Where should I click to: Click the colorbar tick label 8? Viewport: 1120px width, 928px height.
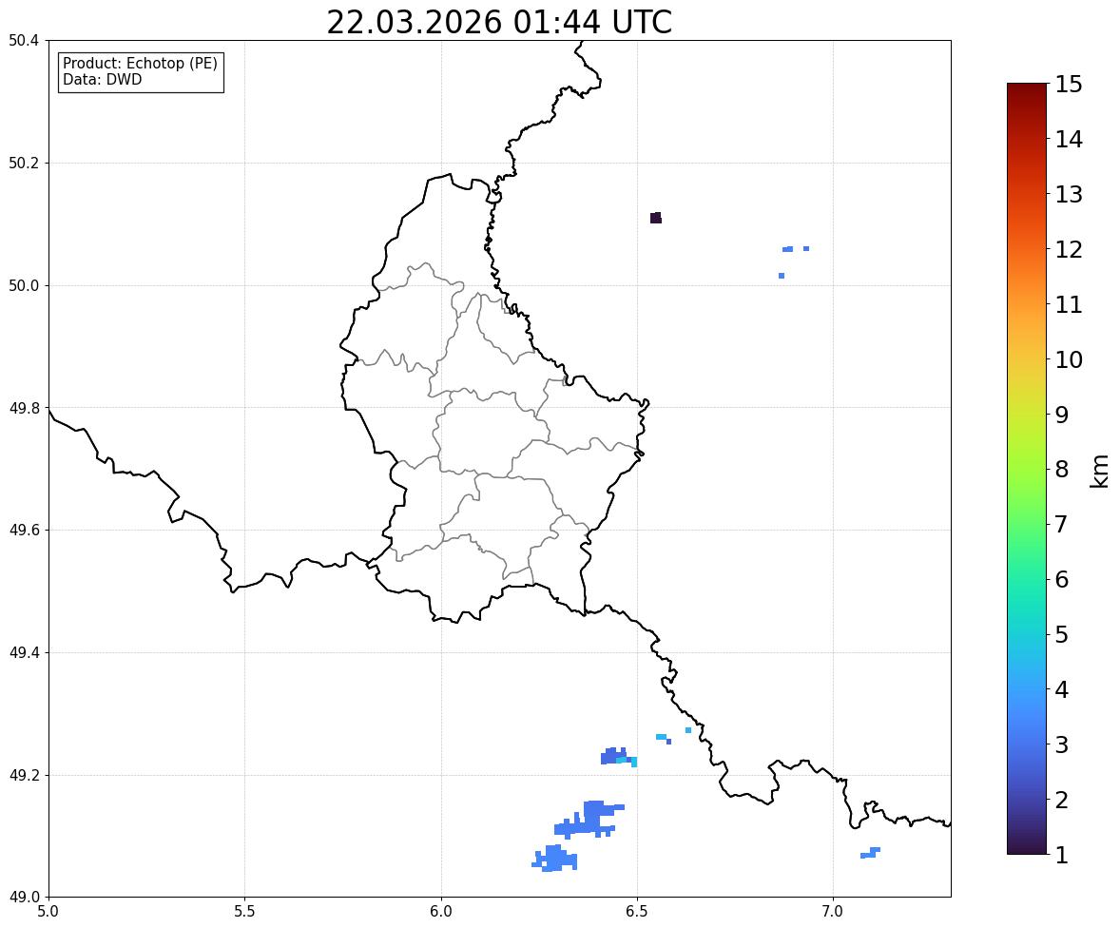click(x=1062, y=470)
